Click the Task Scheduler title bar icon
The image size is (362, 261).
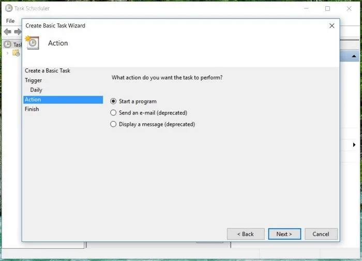9,8
